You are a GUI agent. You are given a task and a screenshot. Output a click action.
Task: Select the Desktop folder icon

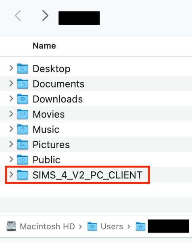[23, 68]
